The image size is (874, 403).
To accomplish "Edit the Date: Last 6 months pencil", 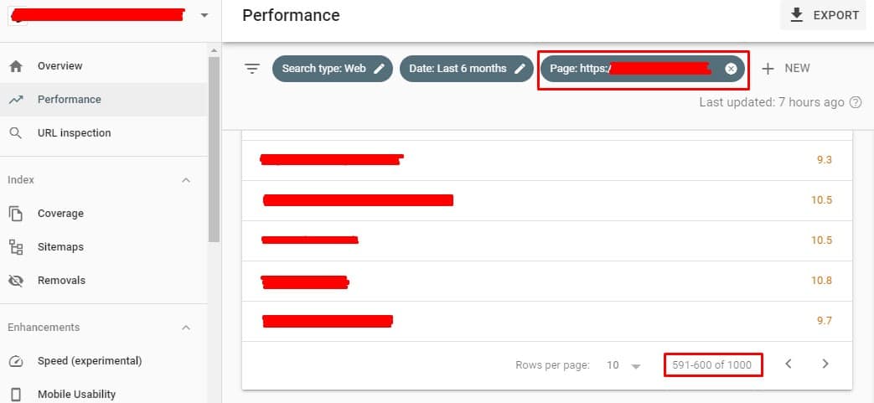I will pos(520,69).
